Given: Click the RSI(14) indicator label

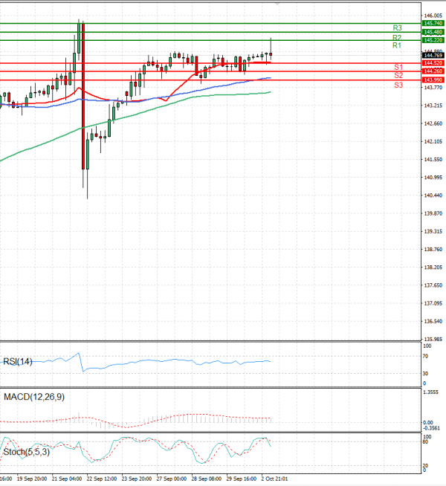Looking at the screenshot, I should tap(18, 361).
